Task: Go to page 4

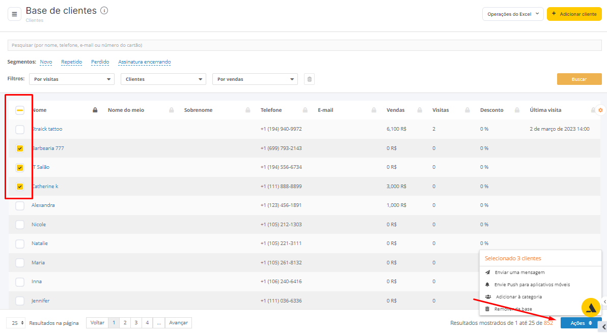Action: (147, 323)
